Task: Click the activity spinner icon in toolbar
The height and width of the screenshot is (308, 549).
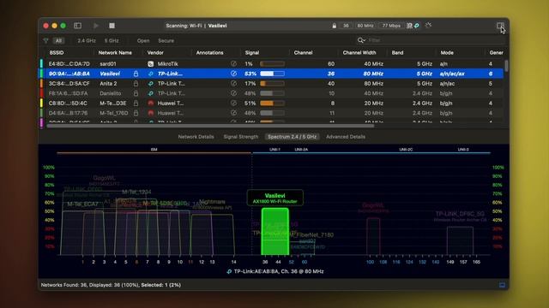Action: tap(428, 26)
